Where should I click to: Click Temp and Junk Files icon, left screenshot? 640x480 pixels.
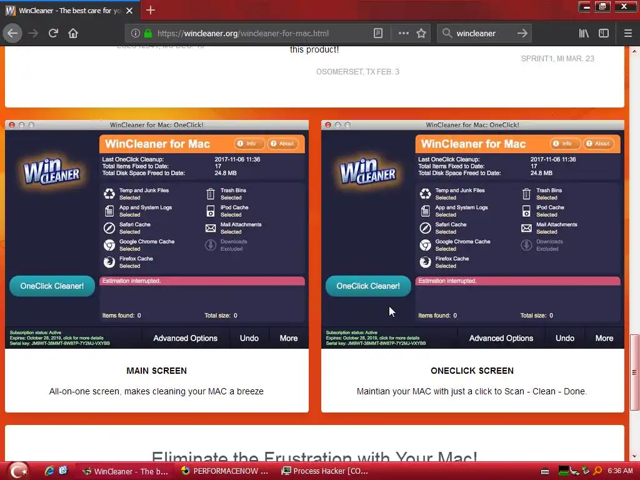tap(109, 194)
